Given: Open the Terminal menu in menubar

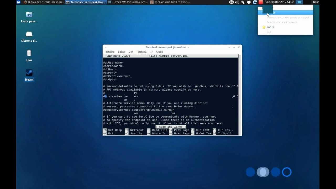Looking at the screenshot, I should tap(142, 52).
